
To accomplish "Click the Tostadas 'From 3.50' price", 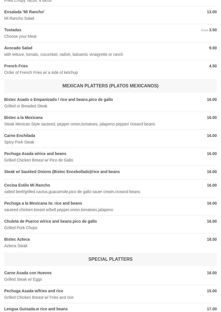I will pos(209,30).
